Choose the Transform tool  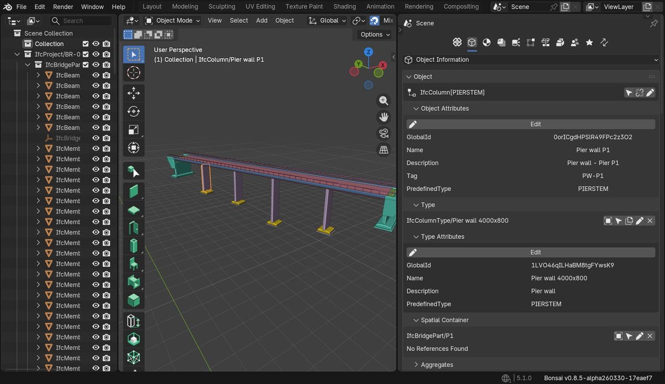tap(134, 148)
